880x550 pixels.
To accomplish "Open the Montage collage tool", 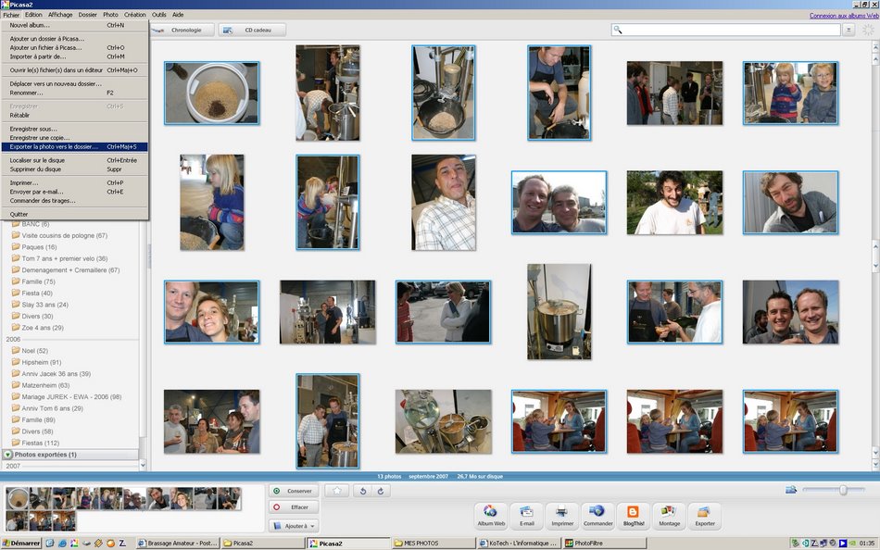I will click(669, 515).
